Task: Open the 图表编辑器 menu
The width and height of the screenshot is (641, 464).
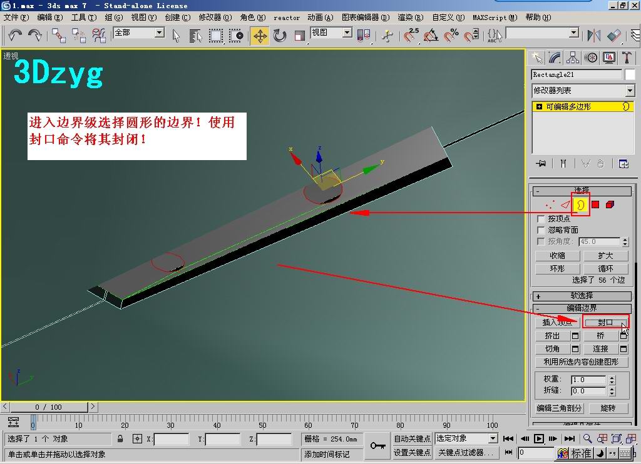Action: (365, 18)
